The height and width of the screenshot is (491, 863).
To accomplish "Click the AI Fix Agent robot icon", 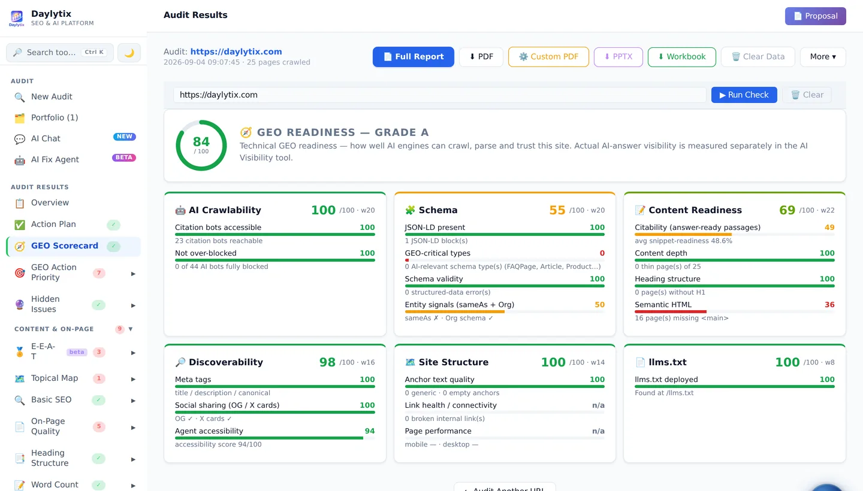I will pos(20,160).
